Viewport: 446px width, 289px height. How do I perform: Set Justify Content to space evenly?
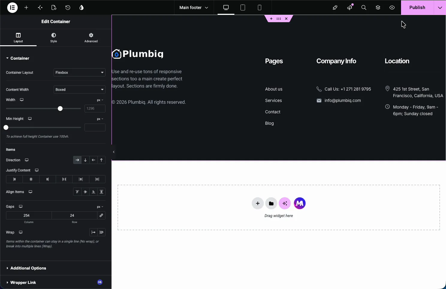tap(97, 179)
